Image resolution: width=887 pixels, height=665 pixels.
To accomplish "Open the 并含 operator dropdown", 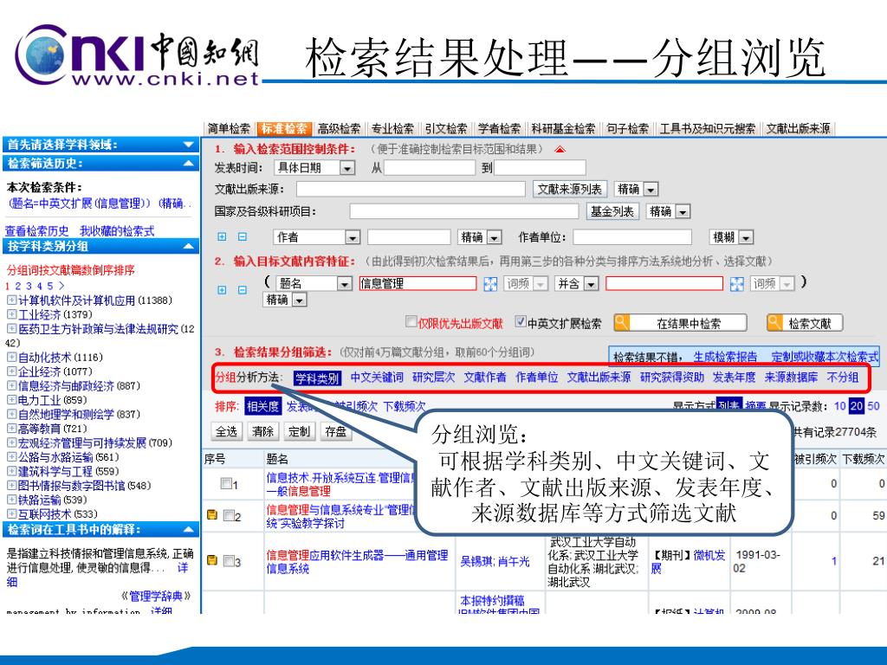I will (x=592, y=283).
